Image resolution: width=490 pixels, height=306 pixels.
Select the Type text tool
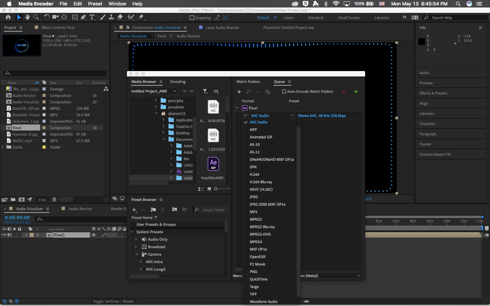[x=92, y=17]
